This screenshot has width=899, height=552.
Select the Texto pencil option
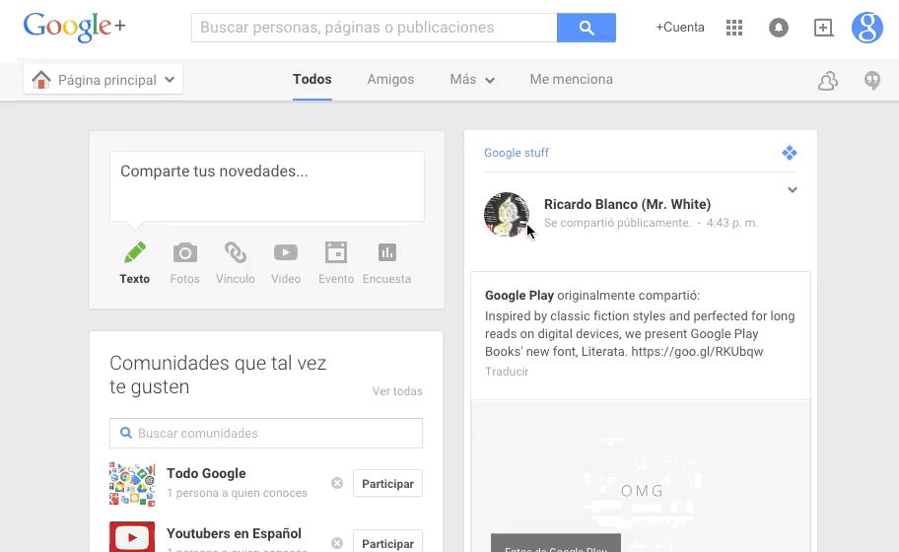135,263
